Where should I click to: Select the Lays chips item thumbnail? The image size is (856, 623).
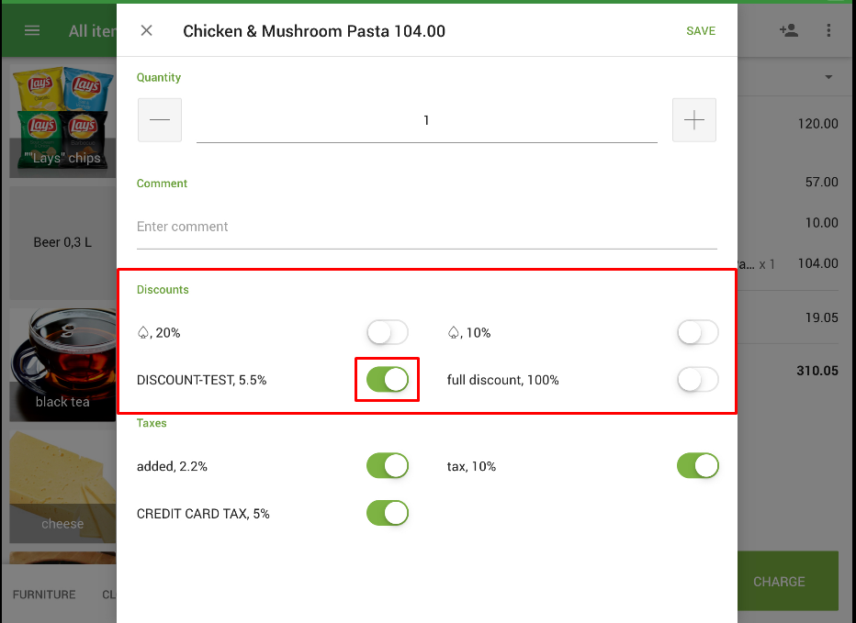coord(62,118)
